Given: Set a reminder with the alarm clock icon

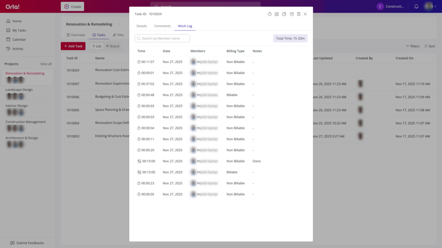Looking at the screenshot, I should [x=291, y=14].
